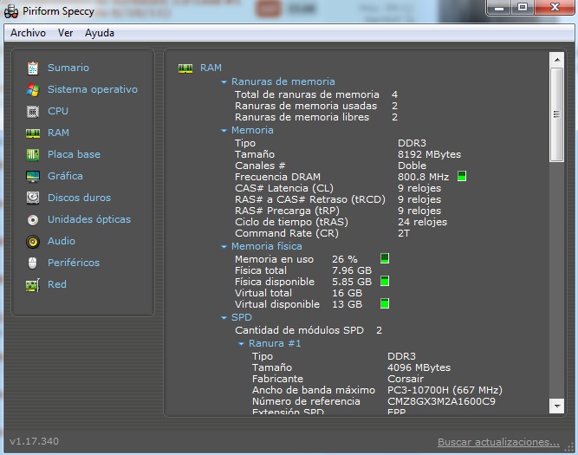The image size is (578, 455).
Task: Click the Audio speaker icon
Action: point(33,242)
